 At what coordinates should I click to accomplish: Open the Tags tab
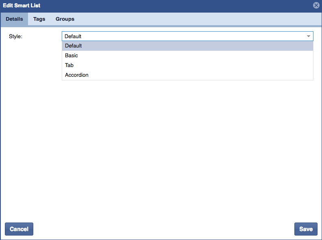click(x=39, y=19)
